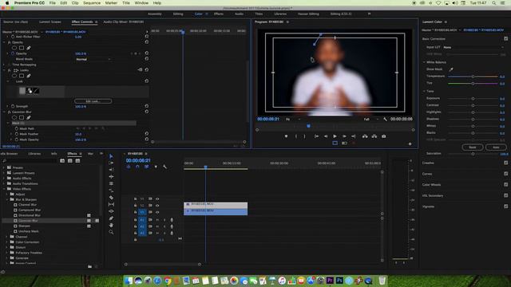Toggle animation stopwatch for Strength
The height and width of the screenshot is (287, 511).
click(x=13, y=106)
